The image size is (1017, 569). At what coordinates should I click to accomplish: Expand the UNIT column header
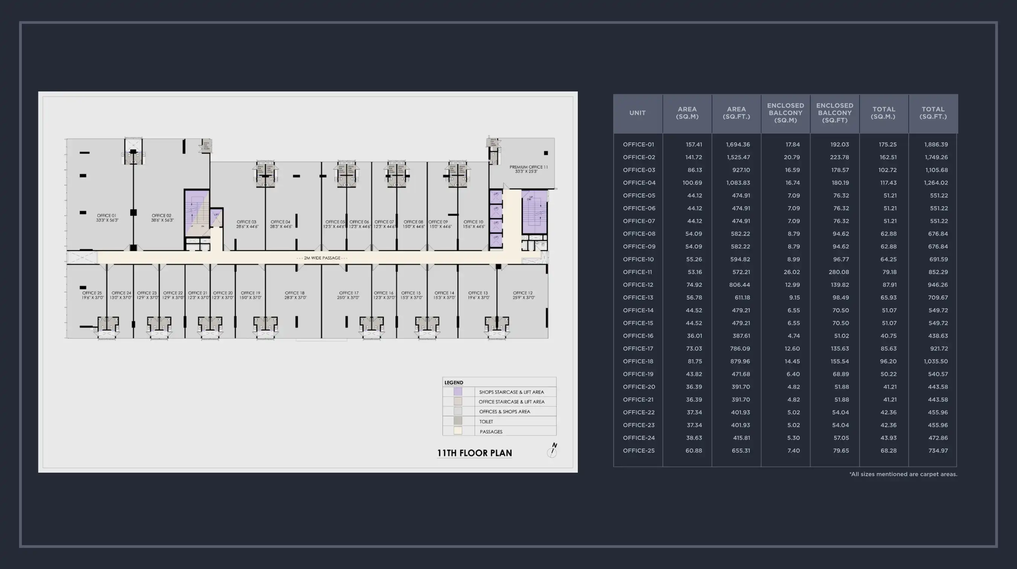(x=638, y=113)
